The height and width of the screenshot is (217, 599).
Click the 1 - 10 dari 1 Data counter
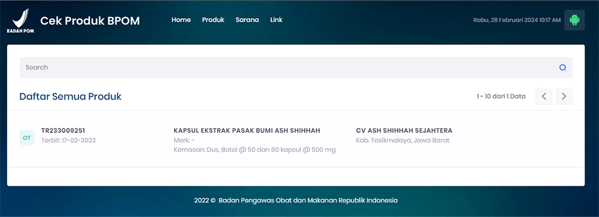pyautogui.click(x=501, y=97)
